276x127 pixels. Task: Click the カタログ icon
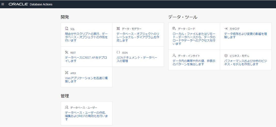[x=226, y=29]
